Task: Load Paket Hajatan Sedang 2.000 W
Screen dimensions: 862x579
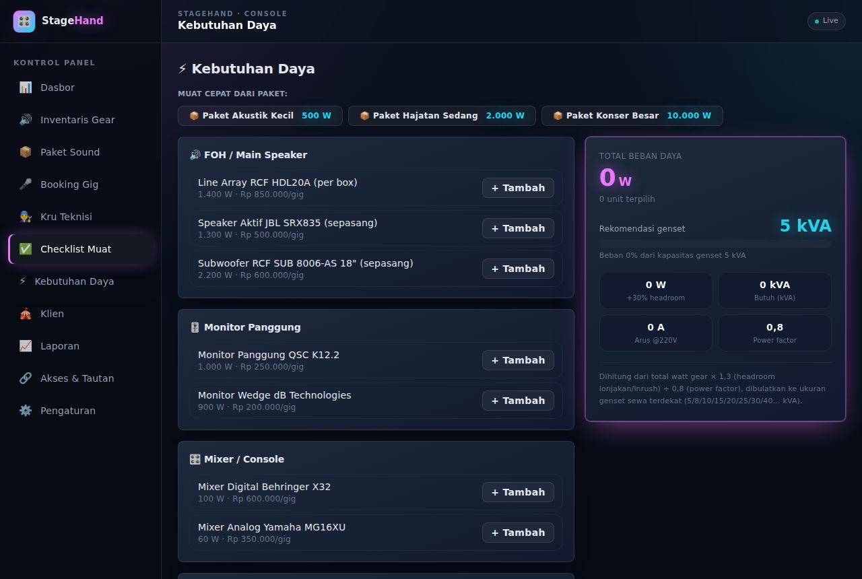Action: [442, 116]
